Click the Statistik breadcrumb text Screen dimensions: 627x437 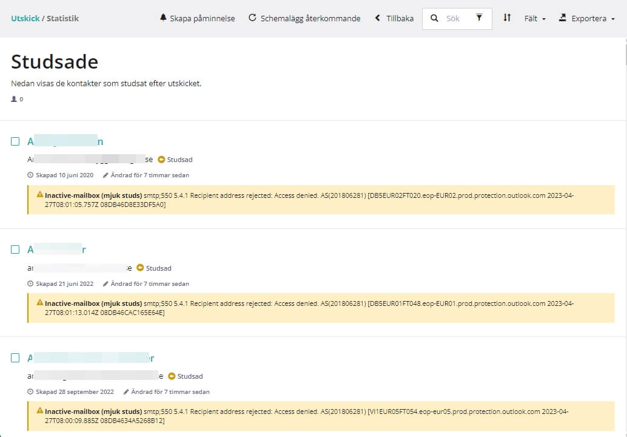[63, 18]
